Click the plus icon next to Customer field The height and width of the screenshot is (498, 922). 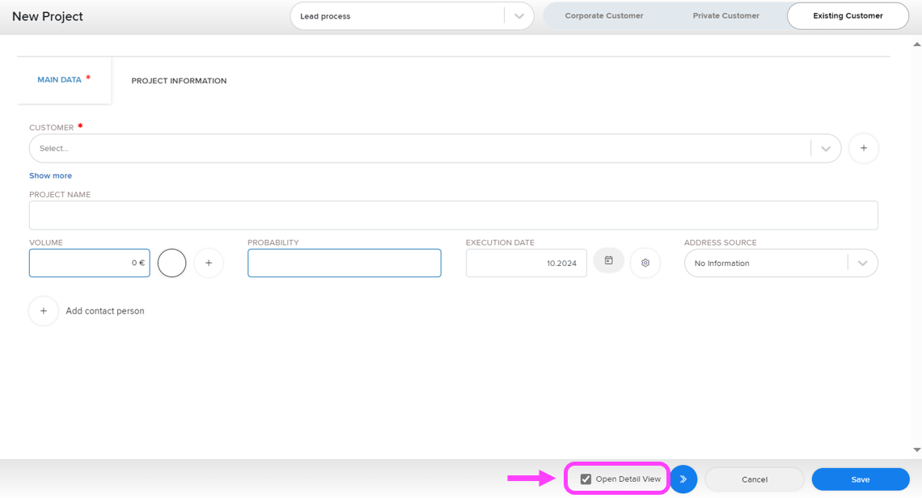[x=863, y=148]
